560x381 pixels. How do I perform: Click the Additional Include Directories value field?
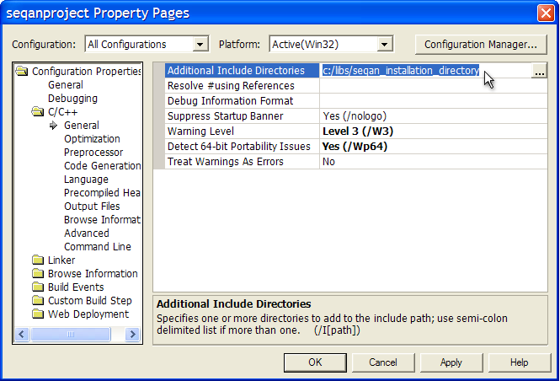pos(421,72)
